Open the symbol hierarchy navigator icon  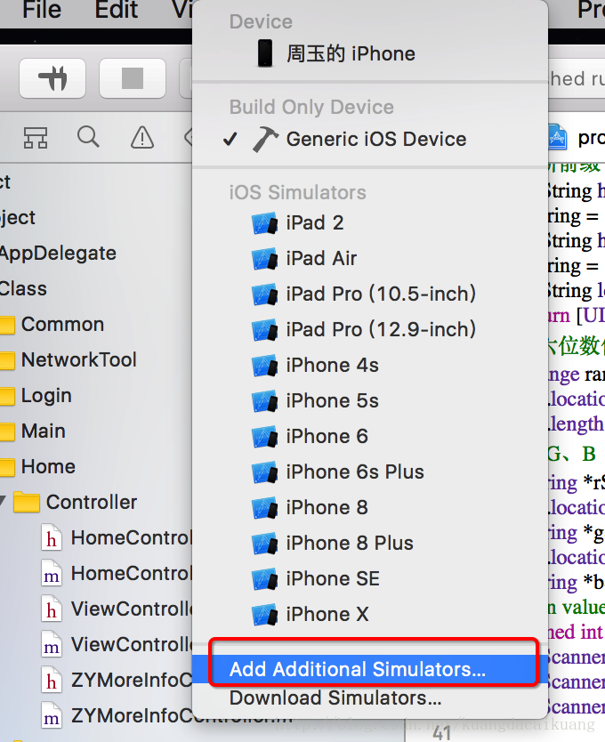pos(36,138)
